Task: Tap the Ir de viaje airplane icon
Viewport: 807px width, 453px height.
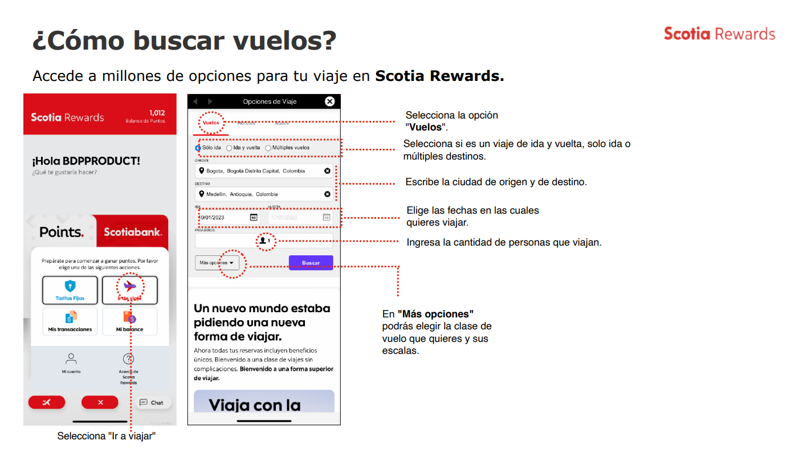Action: click(x=130, y=285)
